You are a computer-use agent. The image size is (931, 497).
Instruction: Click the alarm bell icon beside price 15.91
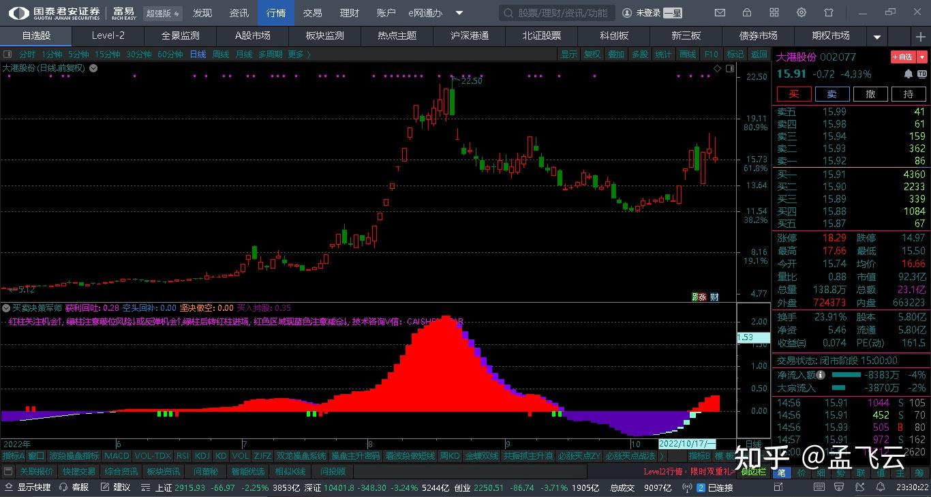click(x=908, y=74)
